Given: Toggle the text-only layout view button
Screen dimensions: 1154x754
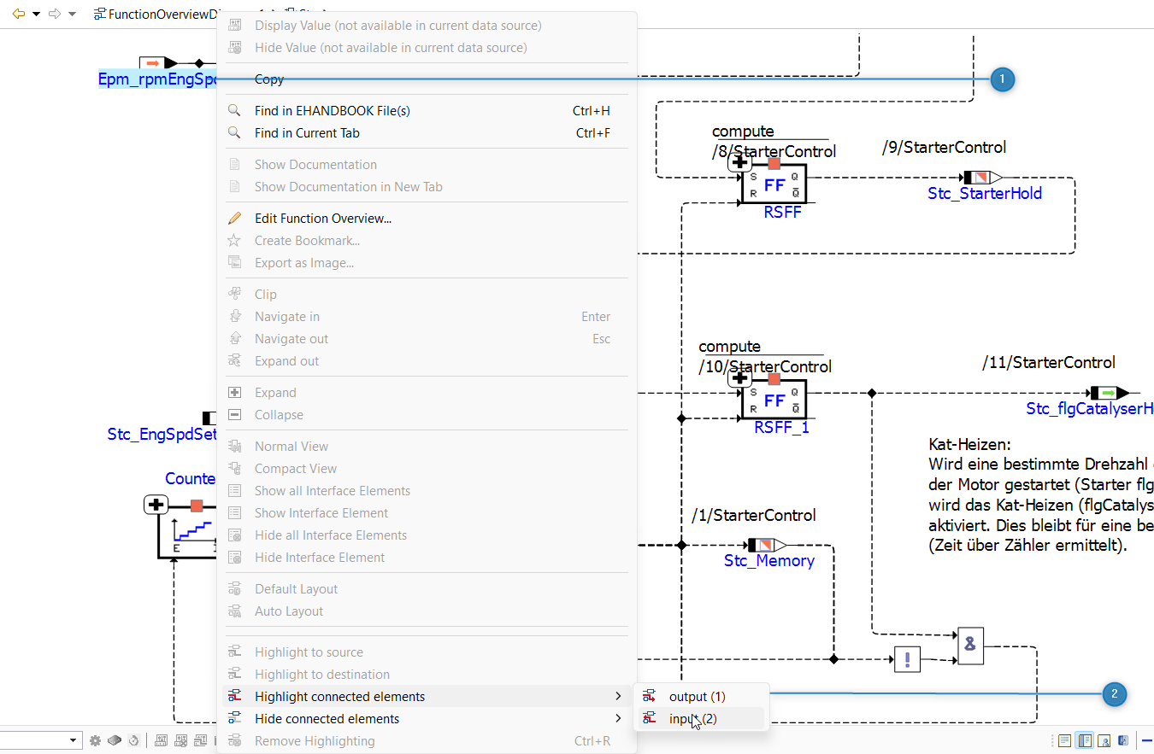Looking at the screenshot, I should 1064,740.
